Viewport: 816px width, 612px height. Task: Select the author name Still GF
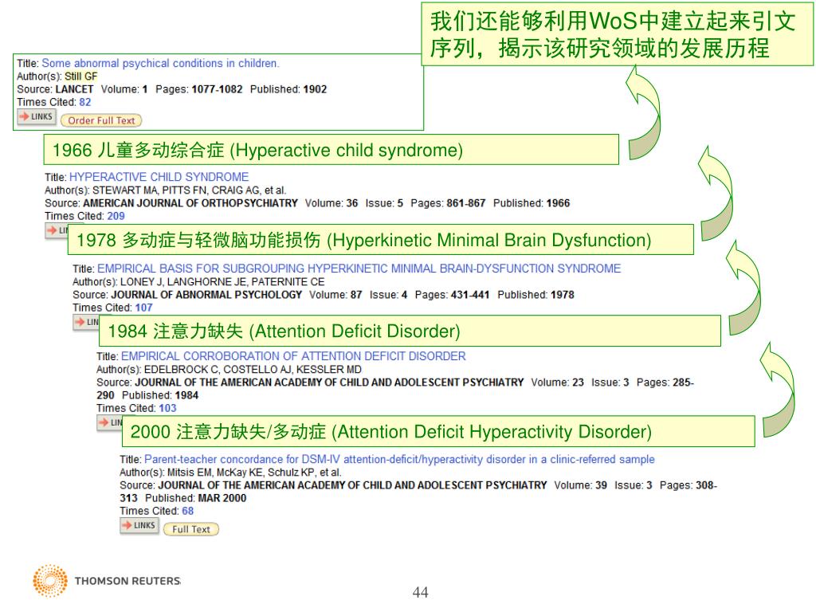80,76
